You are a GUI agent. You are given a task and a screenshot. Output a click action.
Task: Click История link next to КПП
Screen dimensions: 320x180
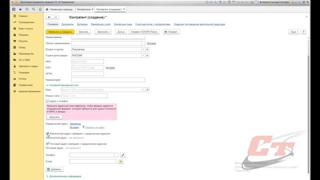[x=110, y=68]
